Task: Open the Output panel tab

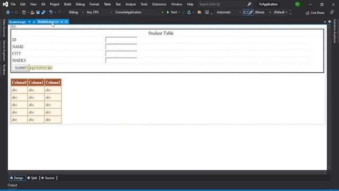Action: [x=12, y=185]
